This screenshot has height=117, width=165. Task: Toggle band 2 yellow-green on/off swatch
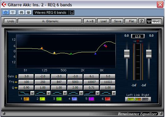click(42, 99)
